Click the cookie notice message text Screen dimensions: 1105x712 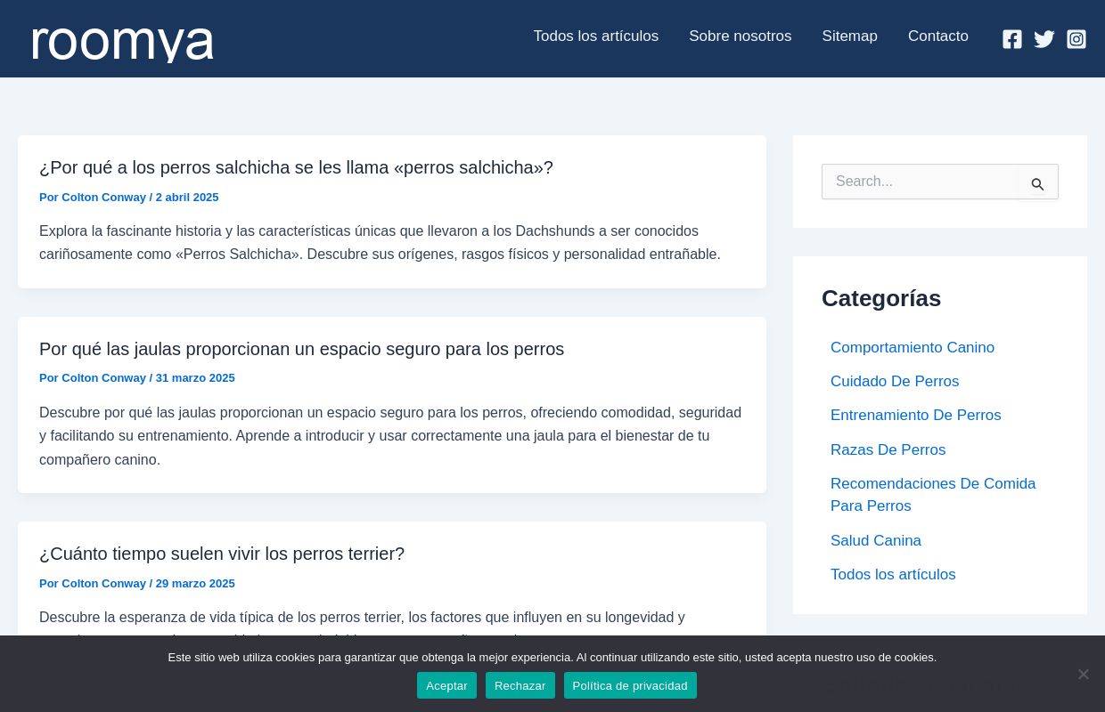click(552, 658)
